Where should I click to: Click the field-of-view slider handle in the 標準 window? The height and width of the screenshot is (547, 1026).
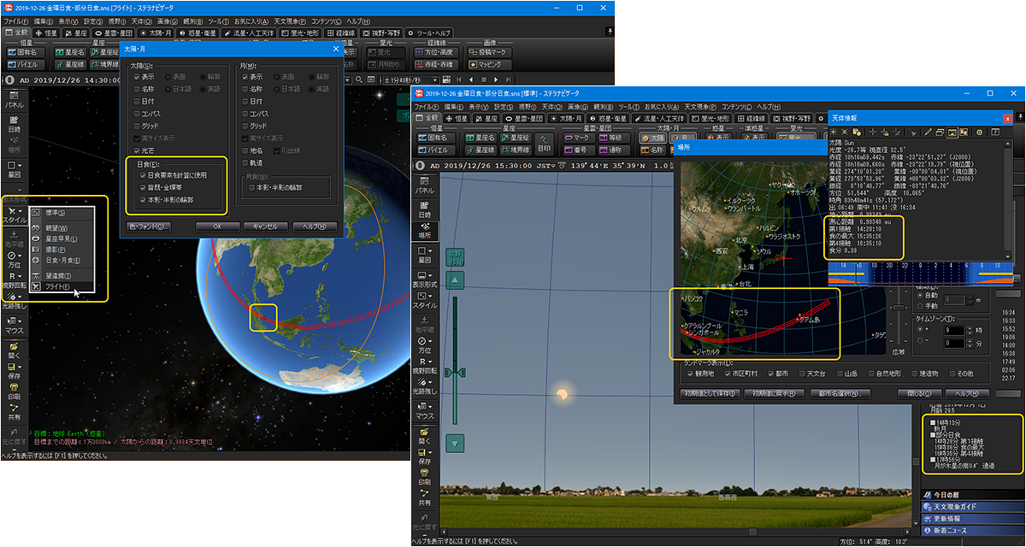click(x=457, y=371)
